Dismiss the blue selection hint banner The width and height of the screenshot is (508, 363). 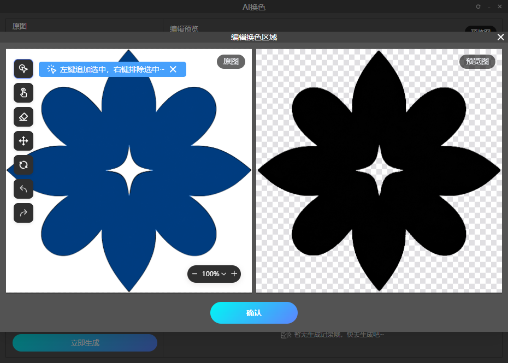(173, 69)
